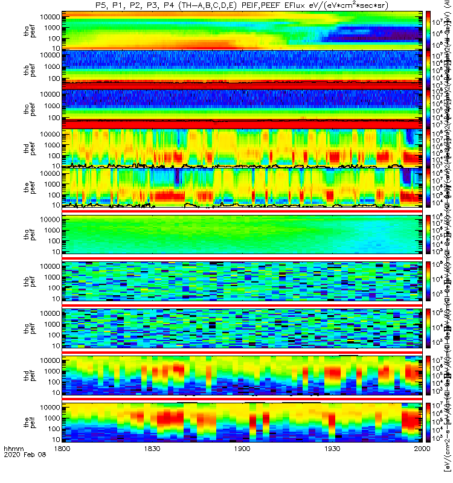Viewport: 453px width, 483px height.
Task: Click the "thb peif" panel axis label
Action: tap(30, 281)
